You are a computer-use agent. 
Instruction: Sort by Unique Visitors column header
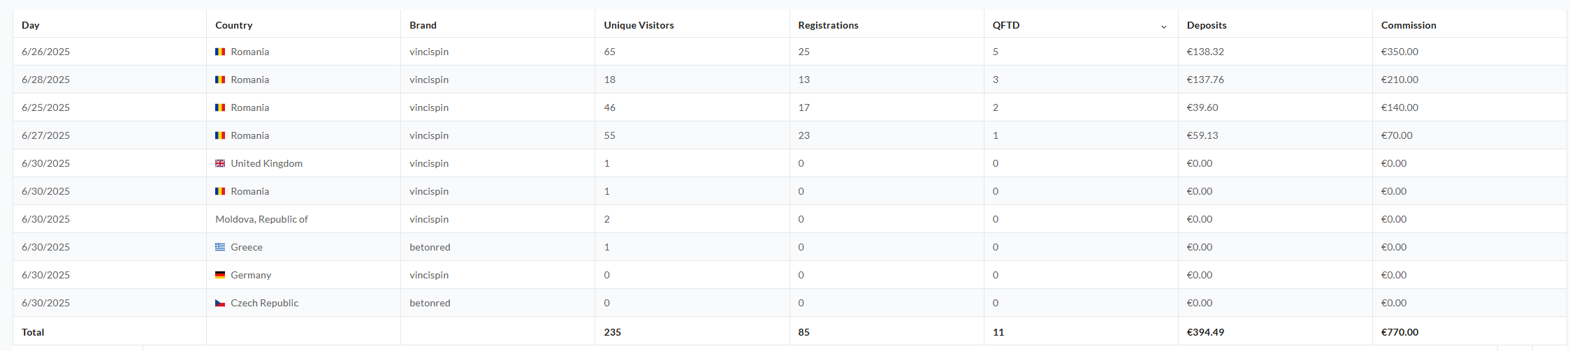tap(639, 25)
